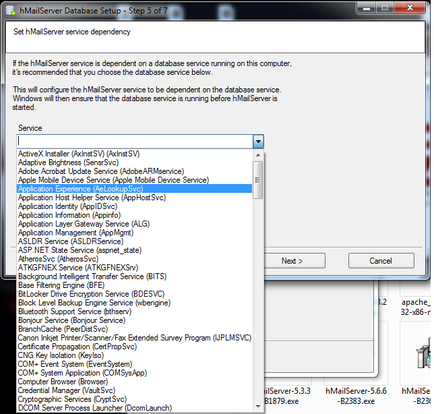Select Computer Browser (Browser)
Screen dimensions: 434x414
click(135, 382)
